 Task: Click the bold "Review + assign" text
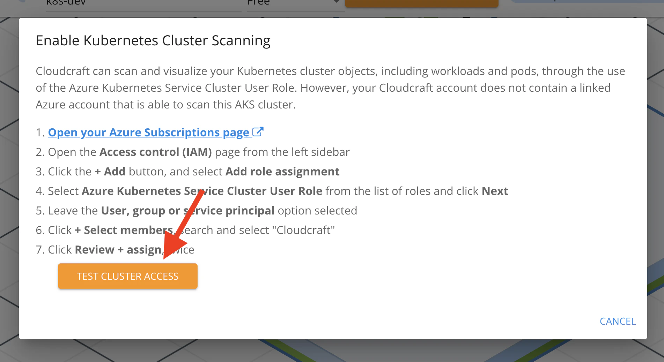[118, 250]
